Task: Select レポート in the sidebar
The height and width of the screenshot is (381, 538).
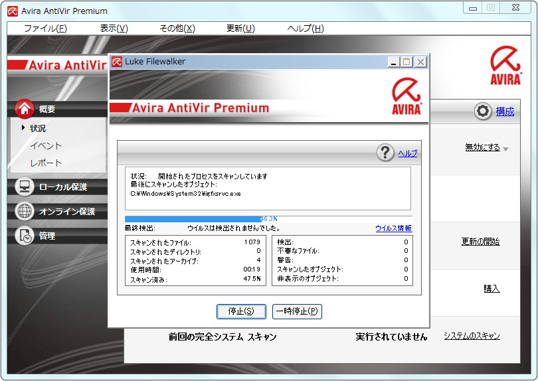Action: 46,163
